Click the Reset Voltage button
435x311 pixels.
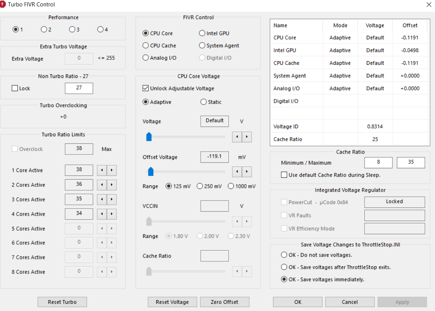click(172, 302)
